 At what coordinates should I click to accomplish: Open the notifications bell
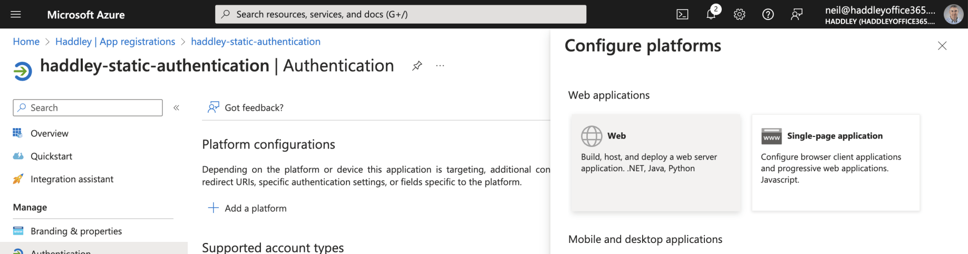click(x=711, y=14)
